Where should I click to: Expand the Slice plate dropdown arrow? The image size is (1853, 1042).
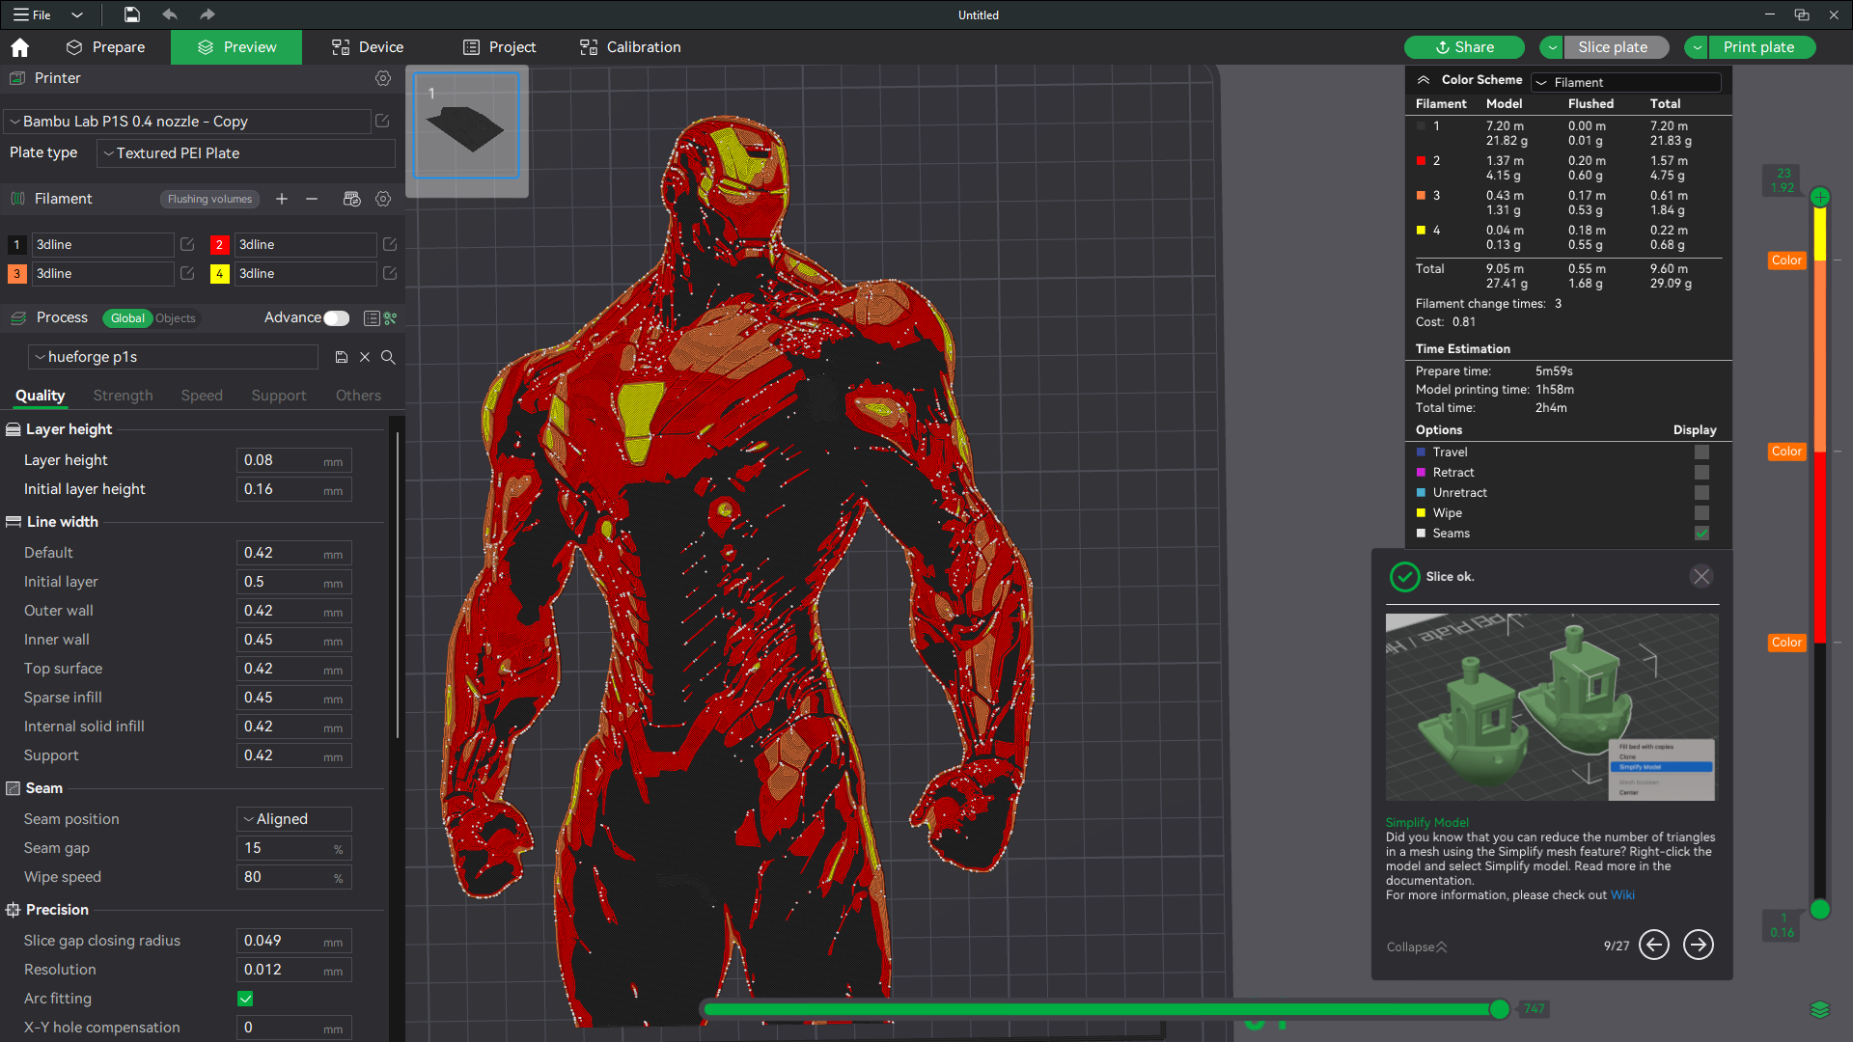pos(1553,47)
